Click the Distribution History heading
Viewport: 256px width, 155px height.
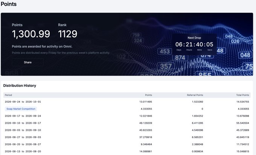tap(20, 86)
